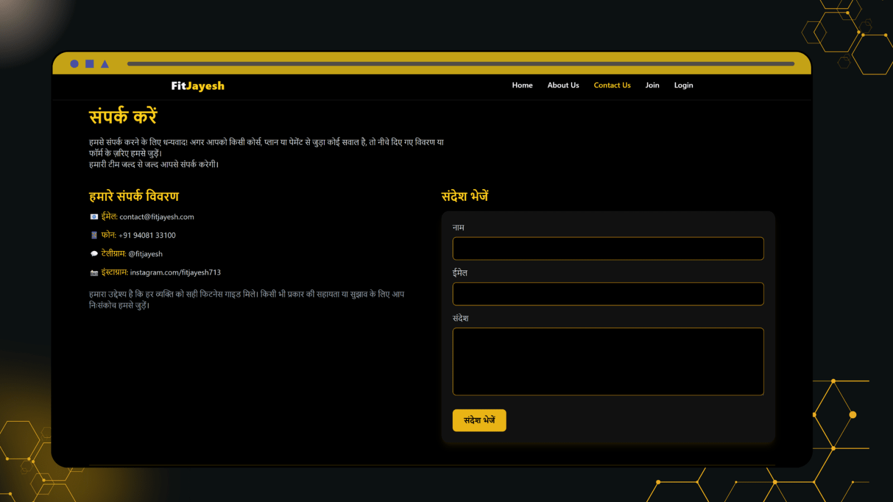
Task: Click the इंस्टाग्राम: label in contact details
Action: click(x=114, y=272)
